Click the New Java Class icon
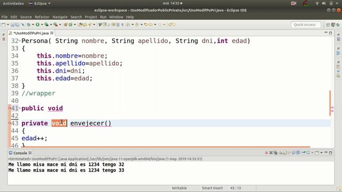Image resolution: width=342 pixels, height=192 pixels. pos(71,25)
